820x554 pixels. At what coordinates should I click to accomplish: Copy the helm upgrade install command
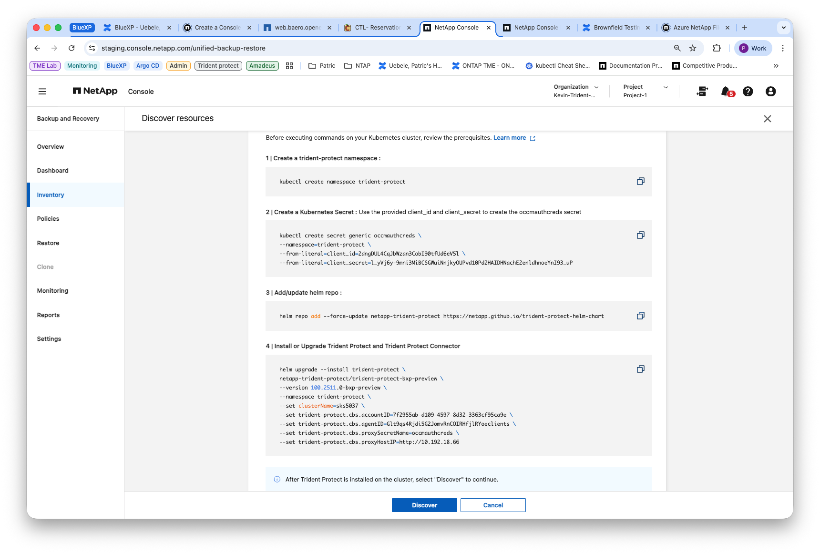pyautogui.click(x=641, y=369)
